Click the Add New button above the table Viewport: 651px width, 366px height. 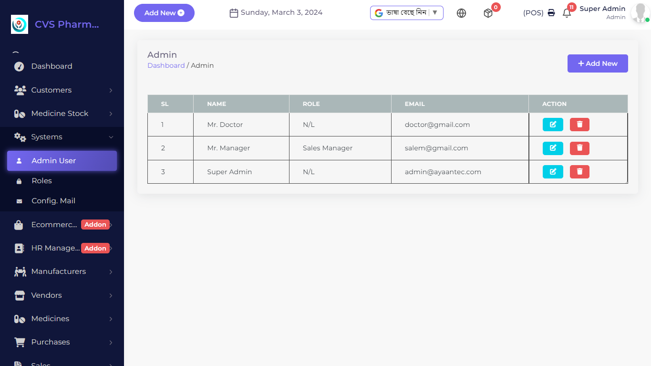(597, 63)
